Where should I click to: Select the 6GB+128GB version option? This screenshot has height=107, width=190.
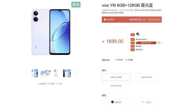pyautogui.click(x=116, y=77)
